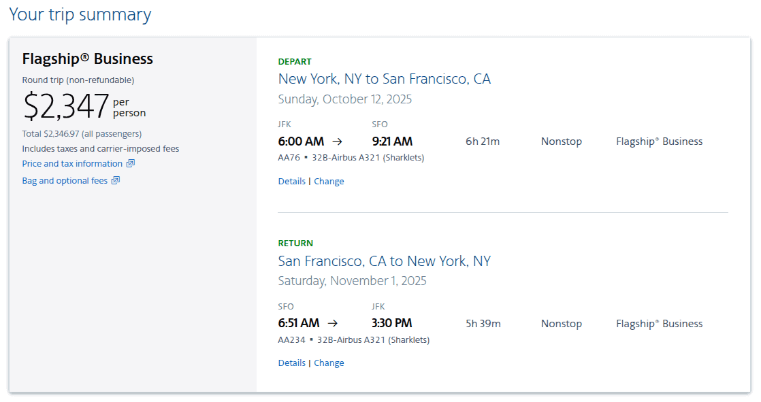
Task: Click the Your trip summary heading
Action: click(81, 14)
